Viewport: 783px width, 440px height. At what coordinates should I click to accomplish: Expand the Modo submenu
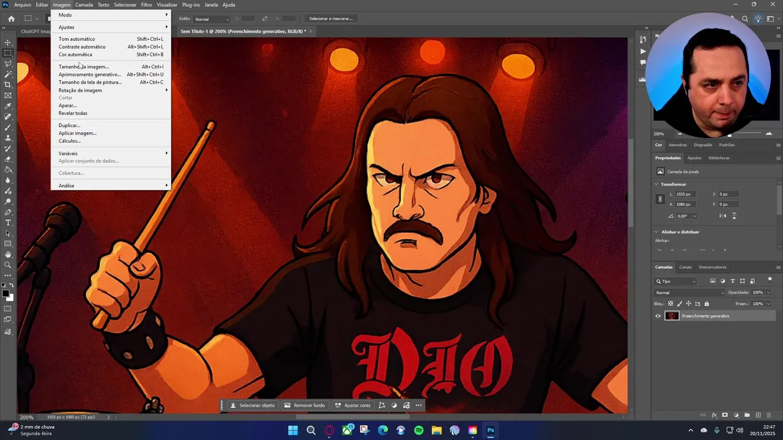pos(111,15)
